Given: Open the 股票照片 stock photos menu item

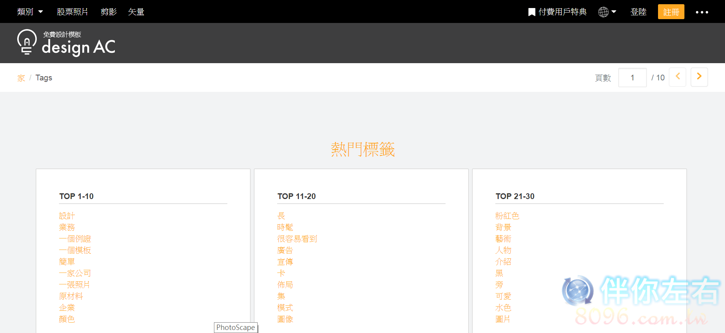Looking at the screenshot, I should click(x=72, y=12).
